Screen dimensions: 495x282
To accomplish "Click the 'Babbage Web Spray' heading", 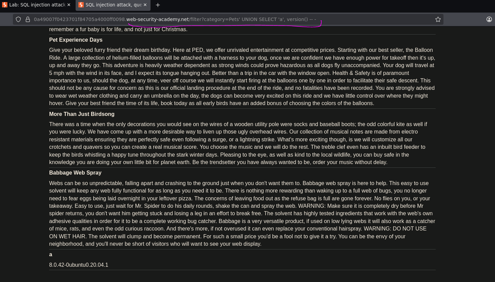I will (75, 173).
